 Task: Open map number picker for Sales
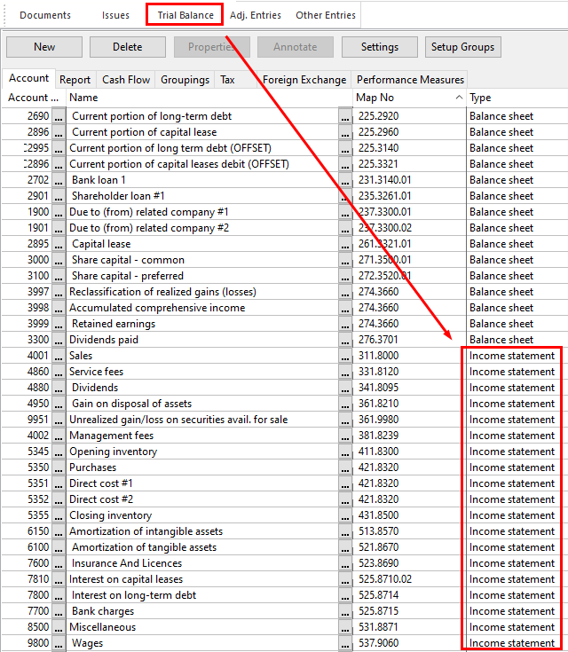[x=345, y=356]
